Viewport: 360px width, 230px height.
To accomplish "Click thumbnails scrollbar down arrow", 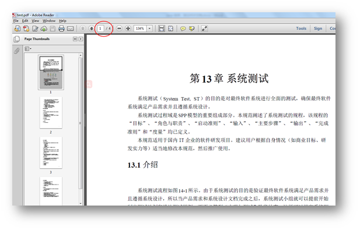I will click(x=81, y=203).
